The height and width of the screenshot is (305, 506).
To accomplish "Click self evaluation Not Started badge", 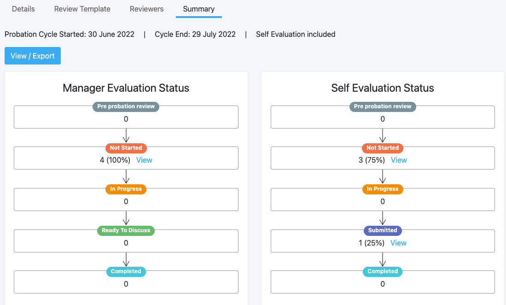I will (383, 148).
